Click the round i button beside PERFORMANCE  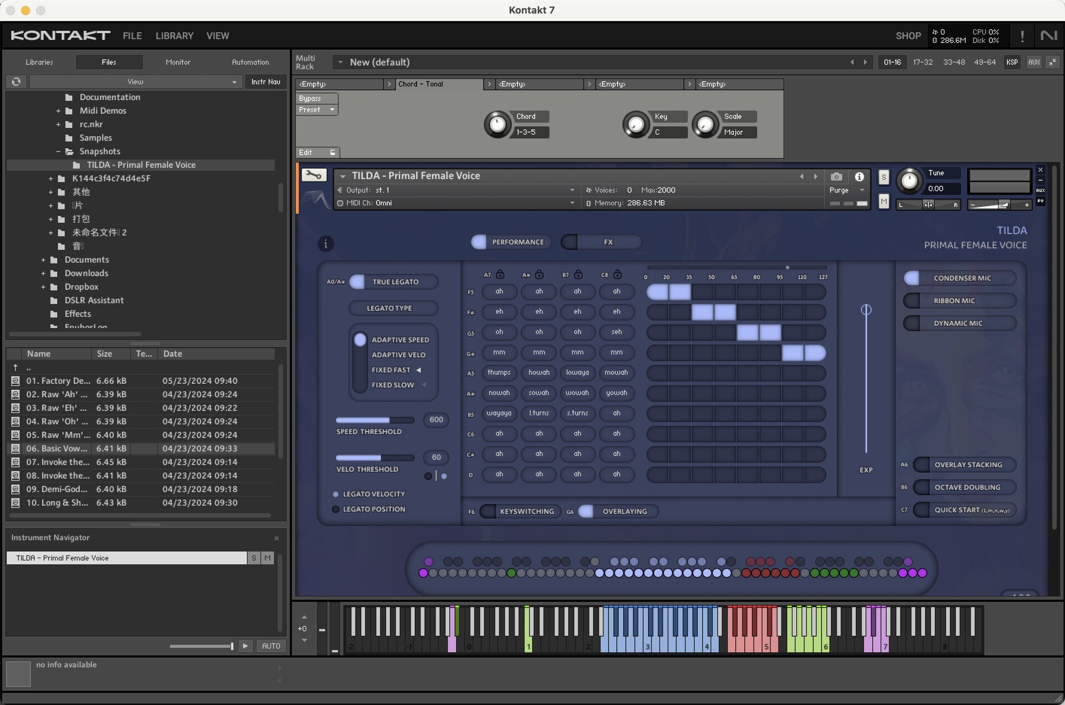pyautogui.click(x=326, y=244)
